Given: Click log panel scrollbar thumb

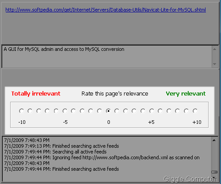Looking at the screenshot, I should pos(214,172).
